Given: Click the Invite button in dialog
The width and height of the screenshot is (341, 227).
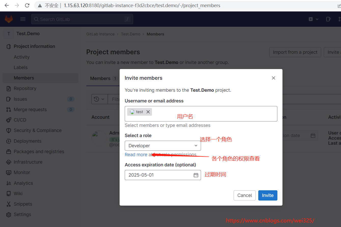Looking at the screenshot, I should [x=268, y=195].
